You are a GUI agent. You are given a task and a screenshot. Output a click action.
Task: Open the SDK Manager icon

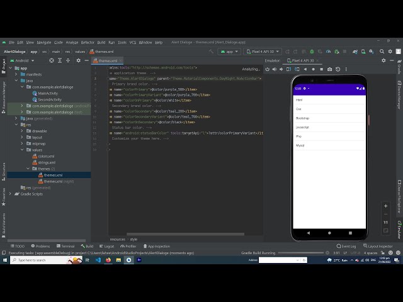click(372, 52)
